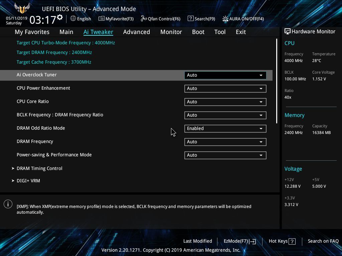Click BCLK value 100.00 MHz
This screenshot has height=256, width=342.
tap(295, 79)
